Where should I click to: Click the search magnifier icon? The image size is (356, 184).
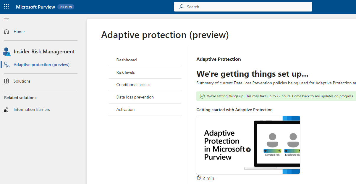tap(181, 7)
